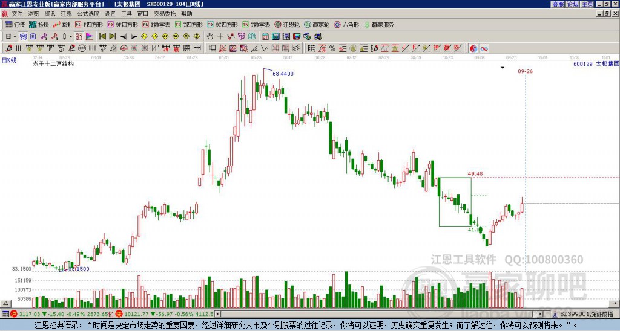
Task: Click 老子十二宫结构 indicator title
Action: coord(53,63)
